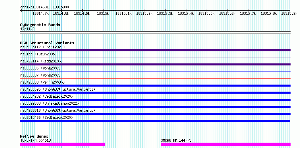
Task: Select the nsv4238318 blue variant bar
Action: (x=155, y=114)
